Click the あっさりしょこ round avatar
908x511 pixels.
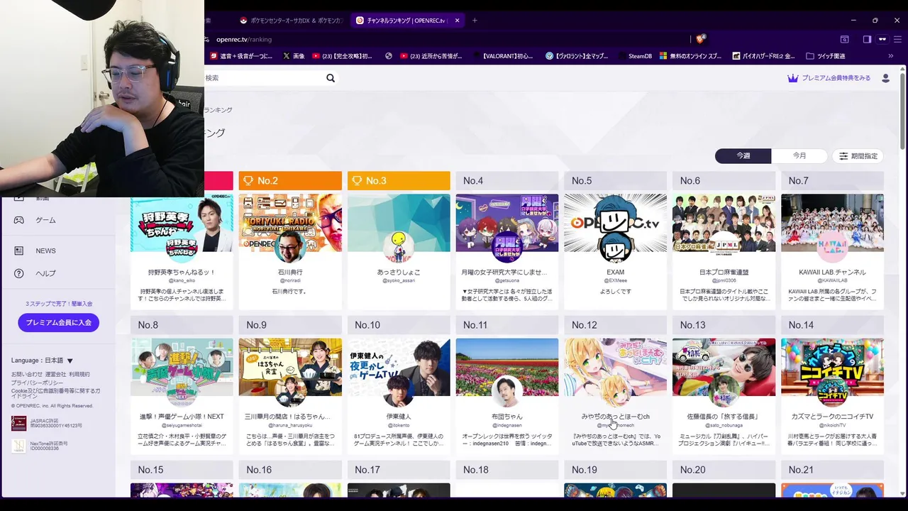[x=399, y=246]
